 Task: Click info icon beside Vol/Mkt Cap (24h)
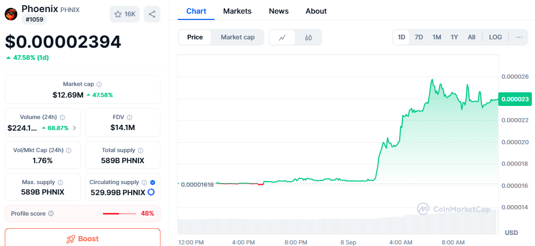(69, 150)
